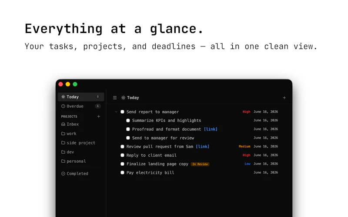Click the clock icon beside Overdue
Screen dimensions: 348x217
63,106
